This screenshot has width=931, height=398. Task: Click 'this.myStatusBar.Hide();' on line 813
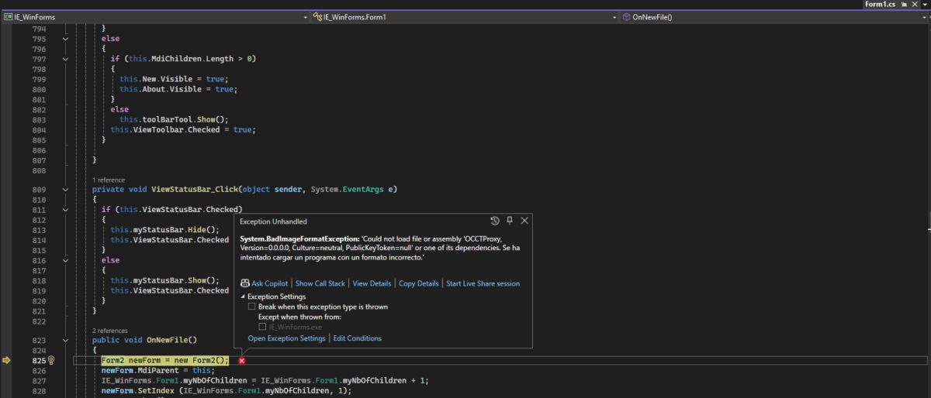(164, 230)
